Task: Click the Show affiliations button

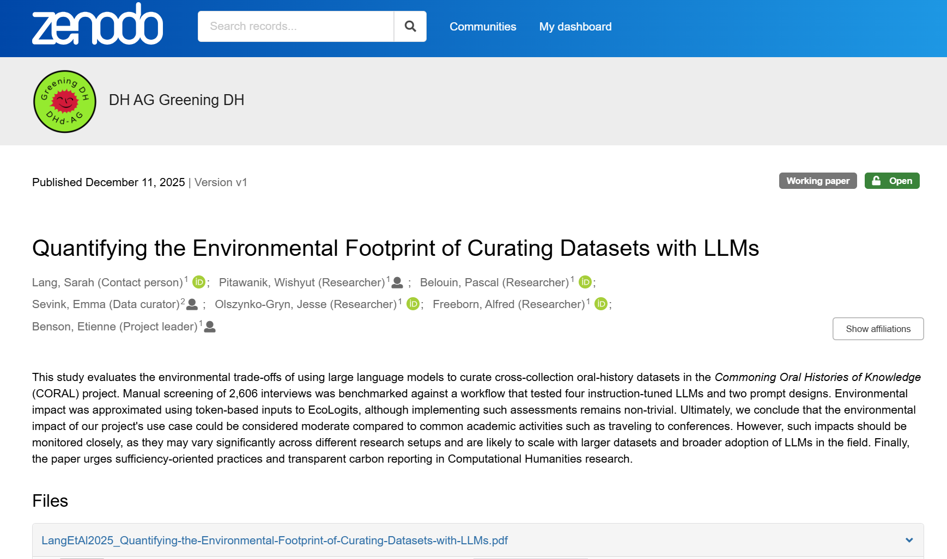Action: 877,329
